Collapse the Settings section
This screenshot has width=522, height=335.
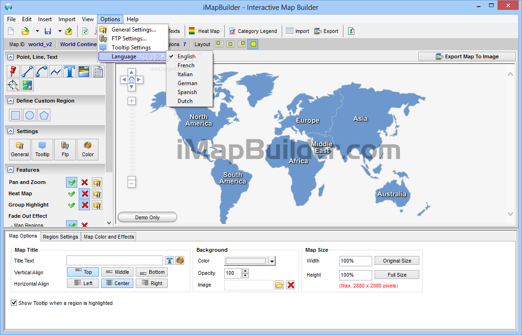[11, 131]
